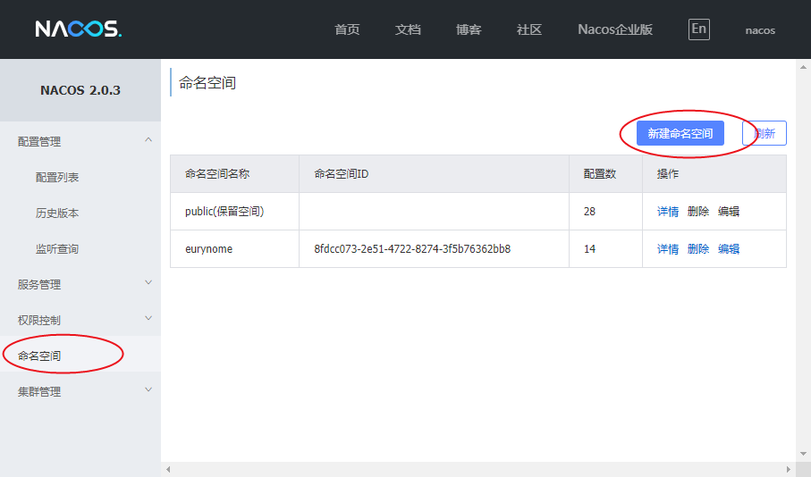This screenshot has height=477, width=811.
Task: Collapse the 配置管理 menu section
Action: coord(148,140)
